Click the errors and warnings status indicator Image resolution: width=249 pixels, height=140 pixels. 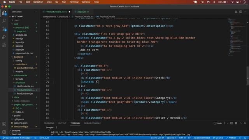click(44, 138)
